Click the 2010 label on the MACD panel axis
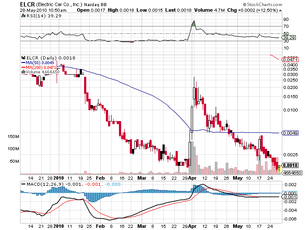 [58, 226]
